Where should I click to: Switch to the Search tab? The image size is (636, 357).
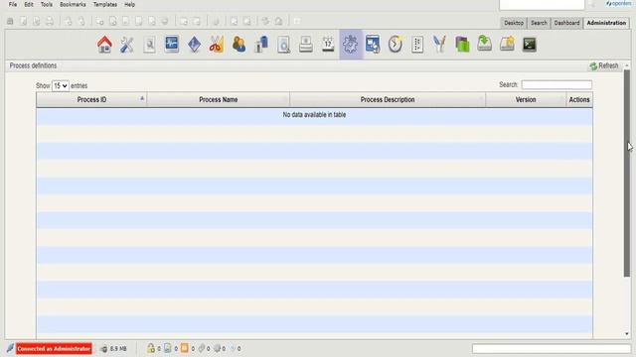[539, 23]
